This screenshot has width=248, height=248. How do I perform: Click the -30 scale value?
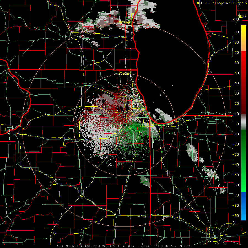point(236,155)
